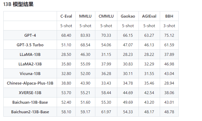The width and height of the screenshot is (202, 121).
Task: Select the CMMLU column header
Action: click(106, 16)
